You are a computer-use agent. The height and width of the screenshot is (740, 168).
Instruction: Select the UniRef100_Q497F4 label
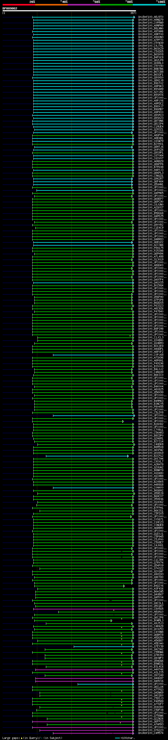point(151,280)
